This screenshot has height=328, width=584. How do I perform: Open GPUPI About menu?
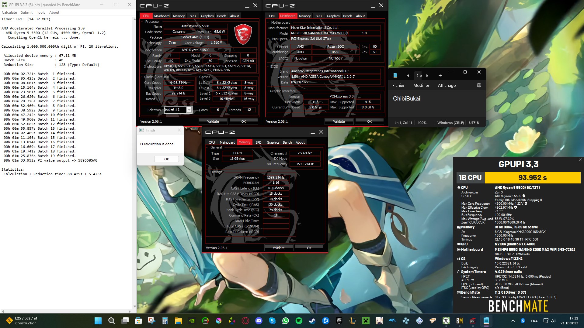54,12
